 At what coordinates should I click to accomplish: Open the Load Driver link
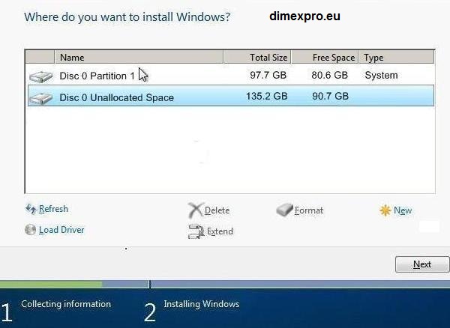[61, 230]
